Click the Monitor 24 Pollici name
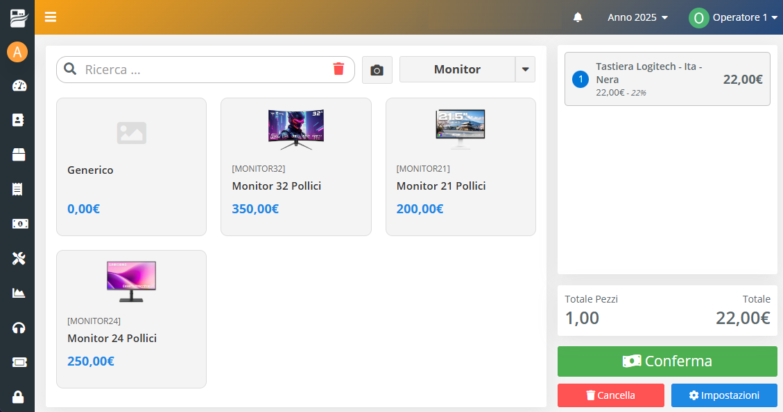The height and width of the screenshot is (412, 783). pos(112,338)
